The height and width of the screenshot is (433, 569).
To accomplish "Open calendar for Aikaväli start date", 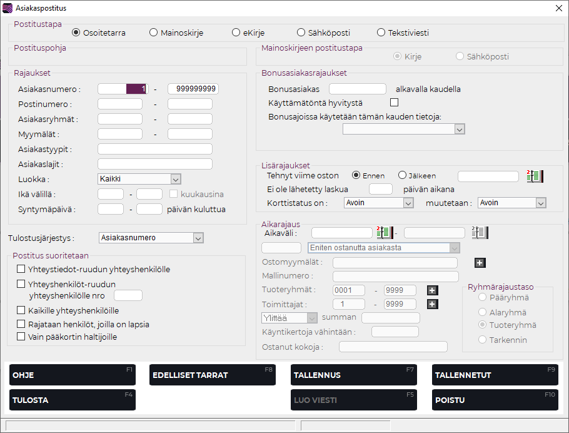I will (x=384, y=233).
